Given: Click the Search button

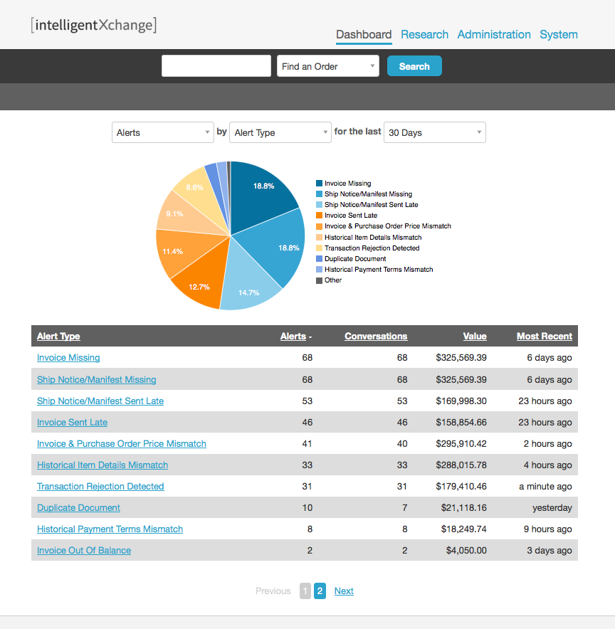Looking at the screenshot, I should 414,65.
